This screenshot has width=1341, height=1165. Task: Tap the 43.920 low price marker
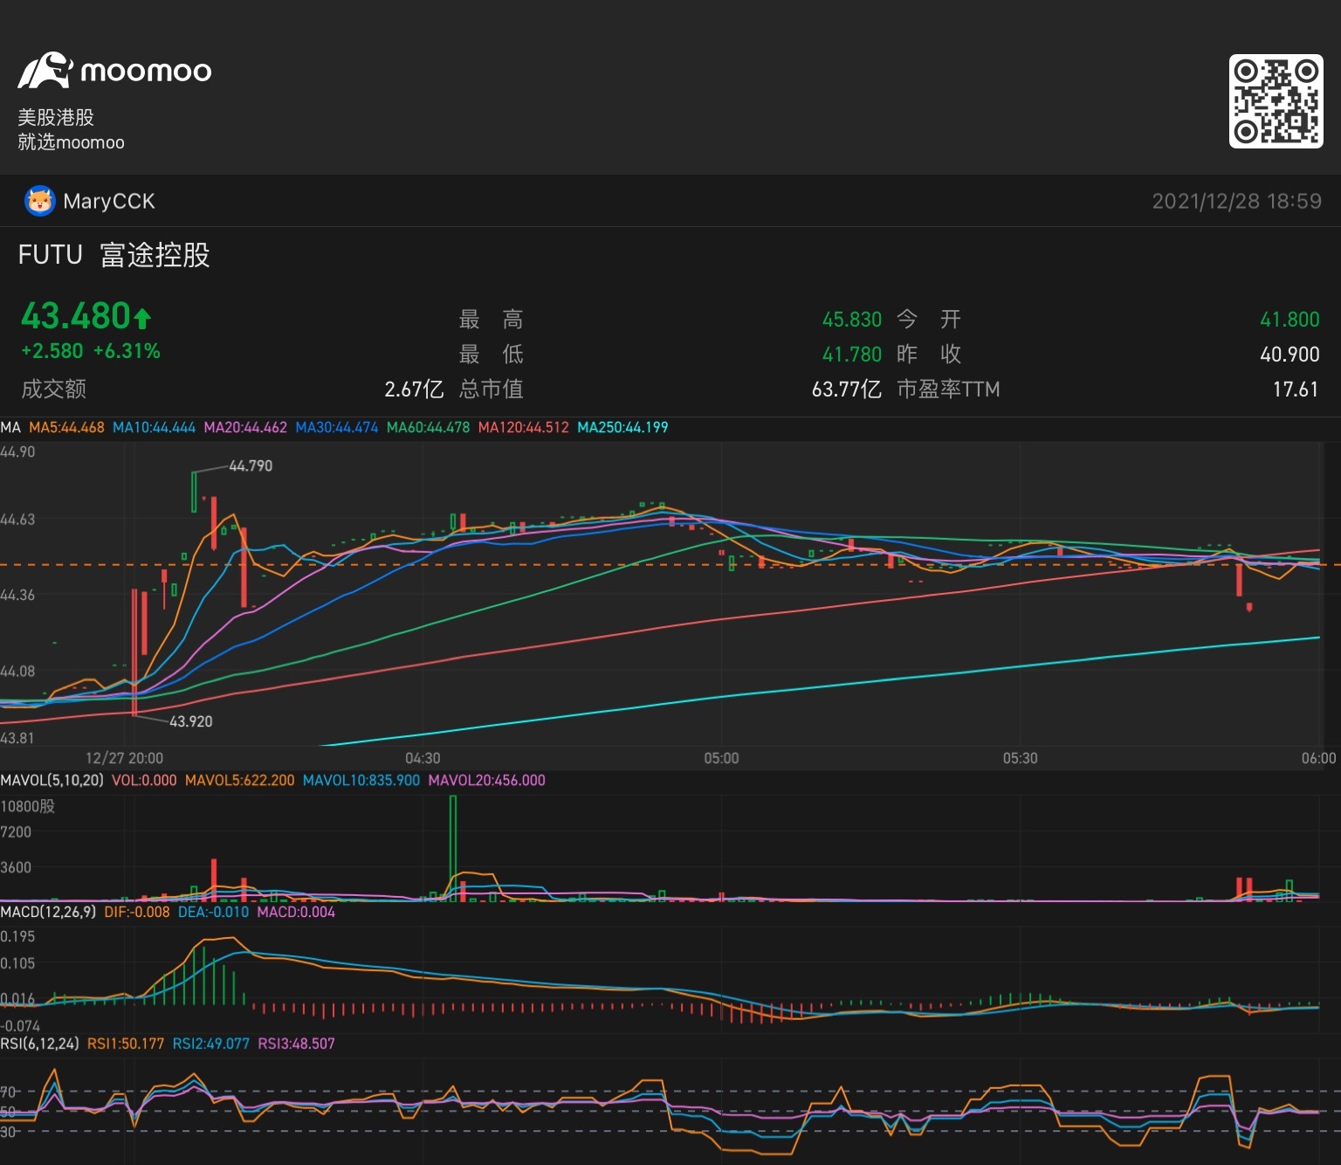(190, 721)
